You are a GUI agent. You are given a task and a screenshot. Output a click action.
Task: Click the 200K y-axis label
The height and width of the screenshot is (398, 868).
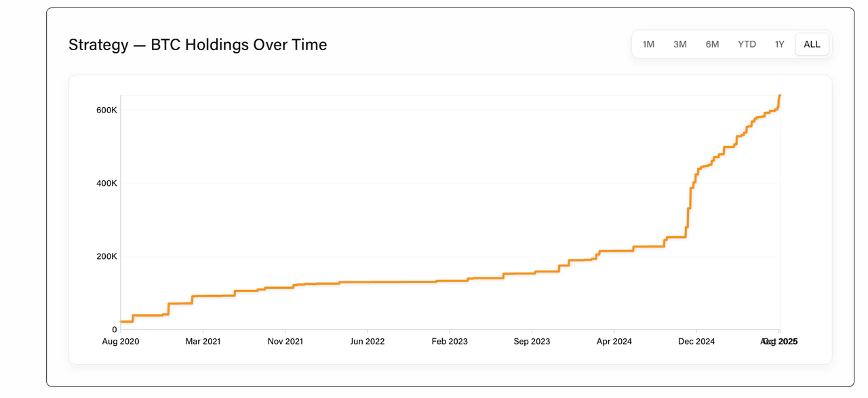click(x=106, y=256)
